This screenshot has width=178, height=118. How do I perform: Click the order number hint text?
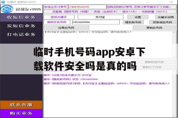point(139,7)
